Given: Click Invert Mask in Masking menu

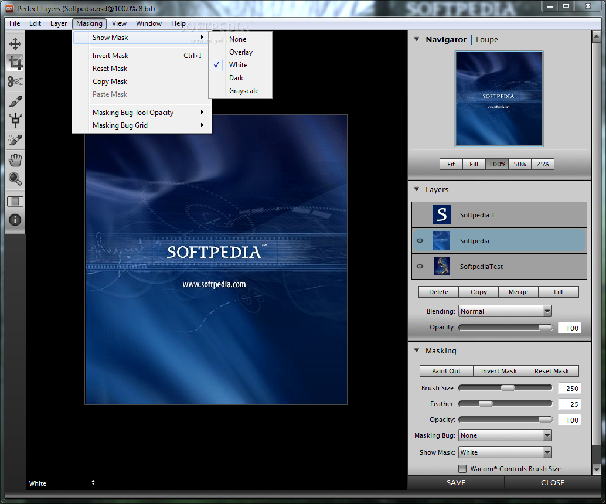Looking at the screenshot, I should click(142, 56).
